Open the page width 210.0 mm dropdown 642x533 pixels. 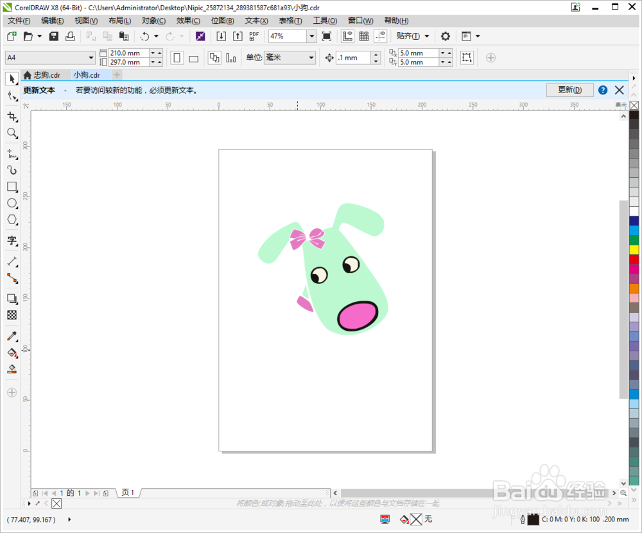153,53
